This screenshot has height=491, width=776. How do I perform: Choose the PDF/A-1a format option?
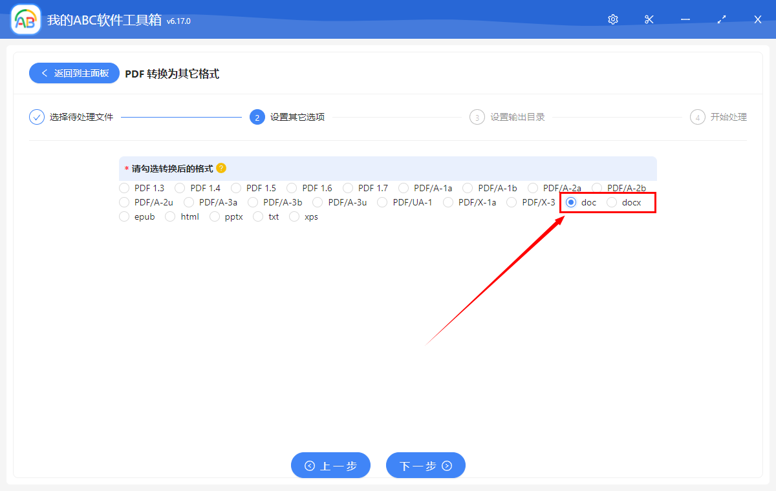coord(402,187)
